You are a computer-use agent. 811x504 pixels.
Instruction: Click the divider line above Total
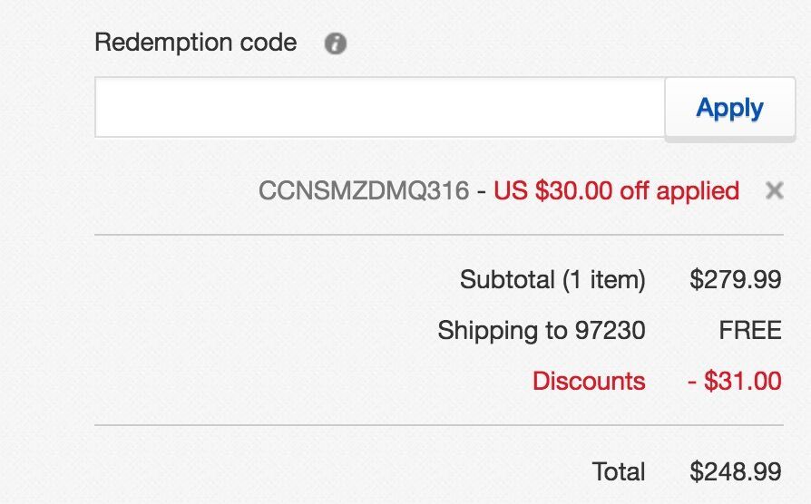pos(438,425)
